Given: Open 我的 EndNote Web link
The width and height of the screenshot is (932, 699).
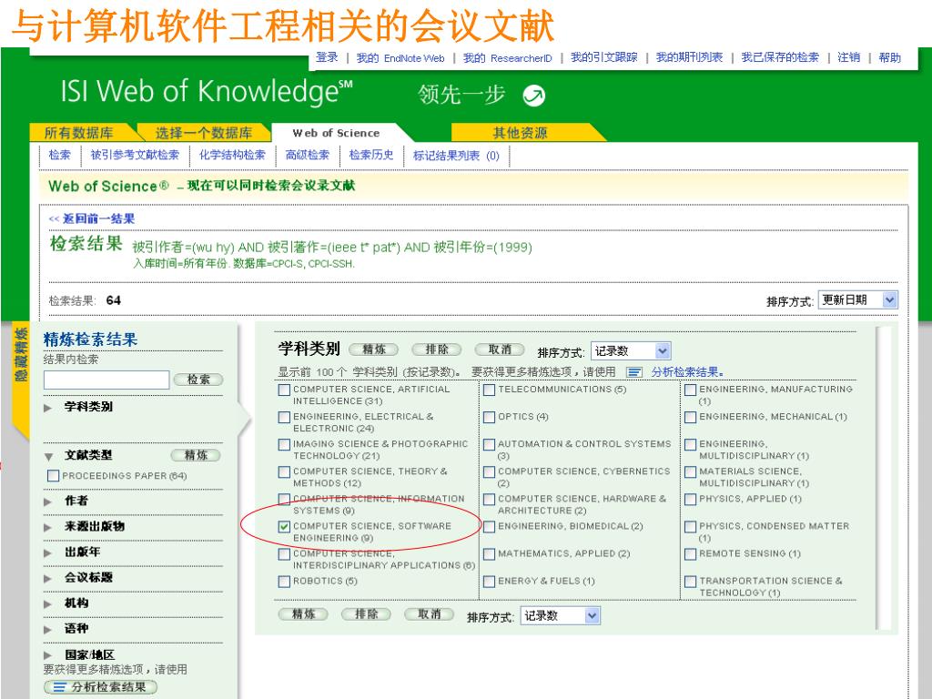Looking at the screenshot, I should [400, 57].
